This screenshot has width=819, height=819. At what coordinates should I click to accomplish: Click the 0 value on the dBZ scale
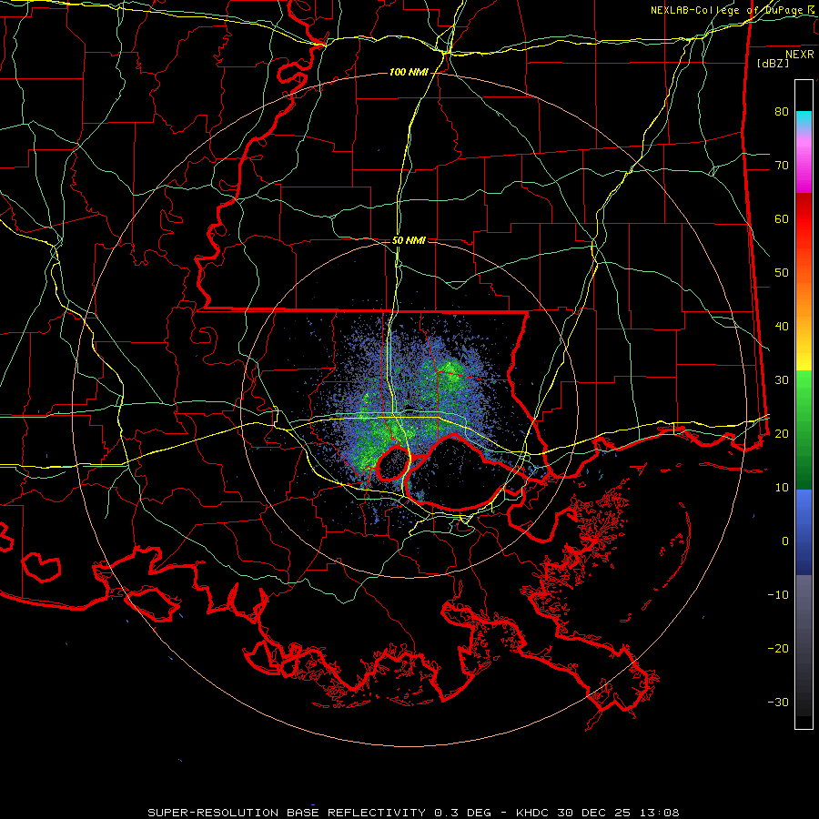point(785,541)
